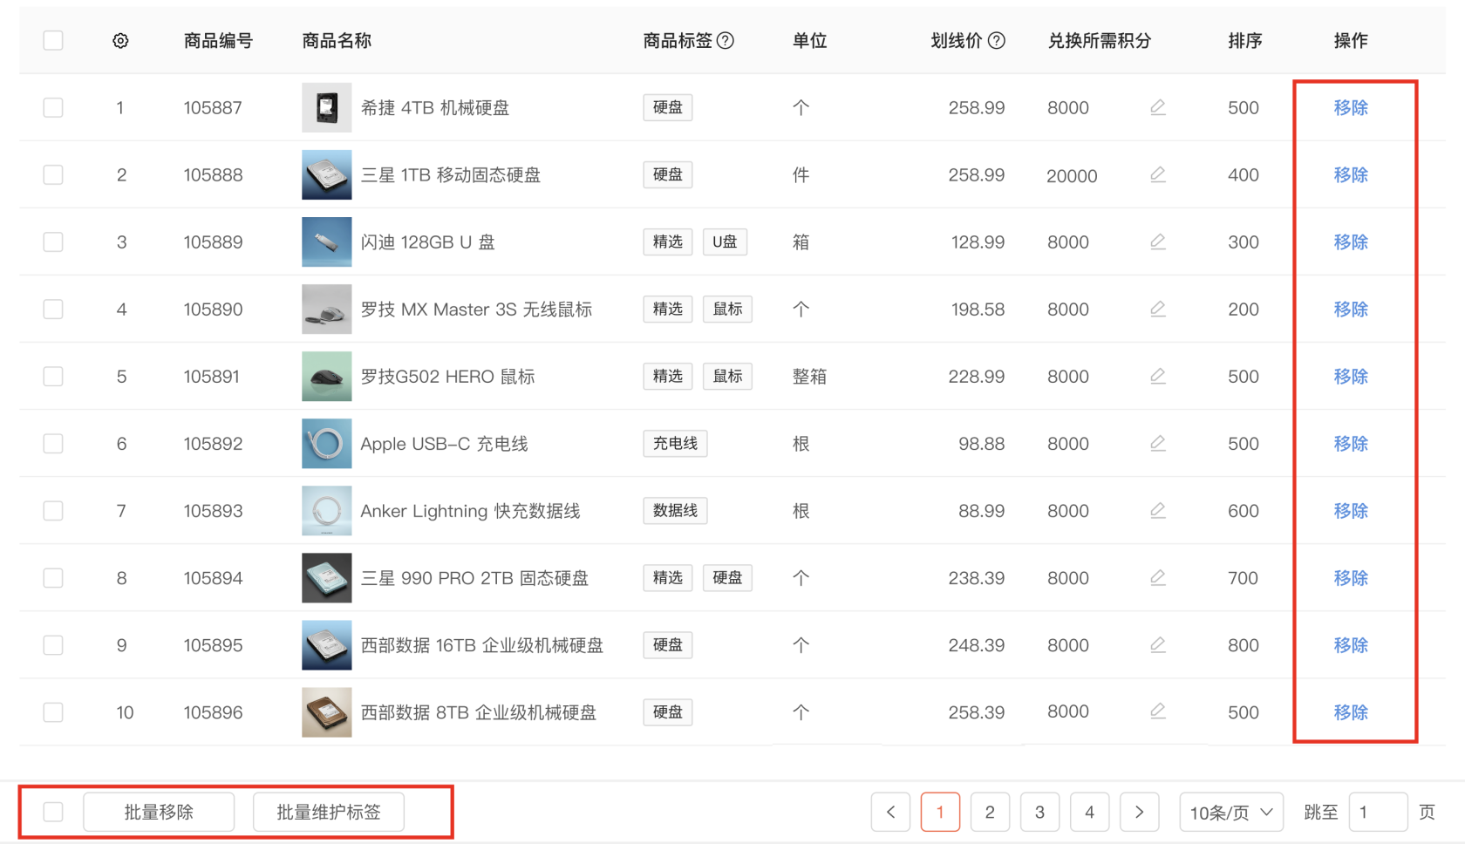Viewport: 1465px width, 844px height.
Task: Open thumbnail of 罗技 MX Master 3S
Action: (x=327, y=309)
